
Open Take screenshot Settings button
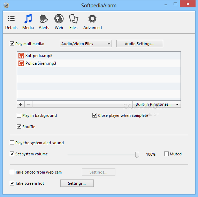pyautogui.click(x=77, y=183)
